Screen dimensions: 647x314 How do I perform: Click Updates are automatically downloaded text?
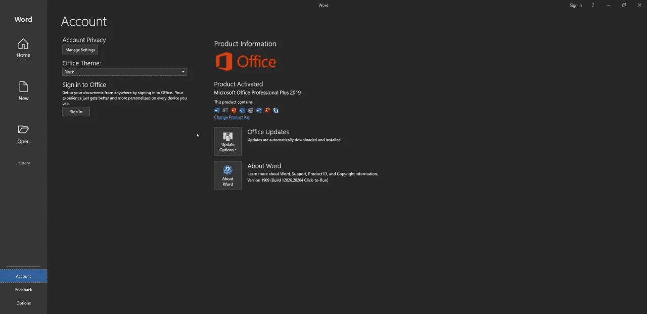pos(294,140)
